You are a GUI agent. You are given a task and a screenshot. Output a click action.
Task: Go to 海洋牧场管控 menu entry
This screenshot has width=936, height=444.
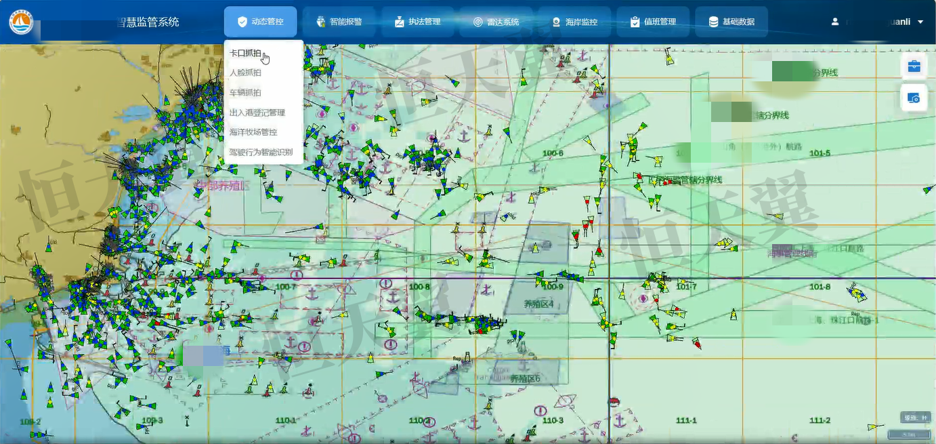coord(253,132)
